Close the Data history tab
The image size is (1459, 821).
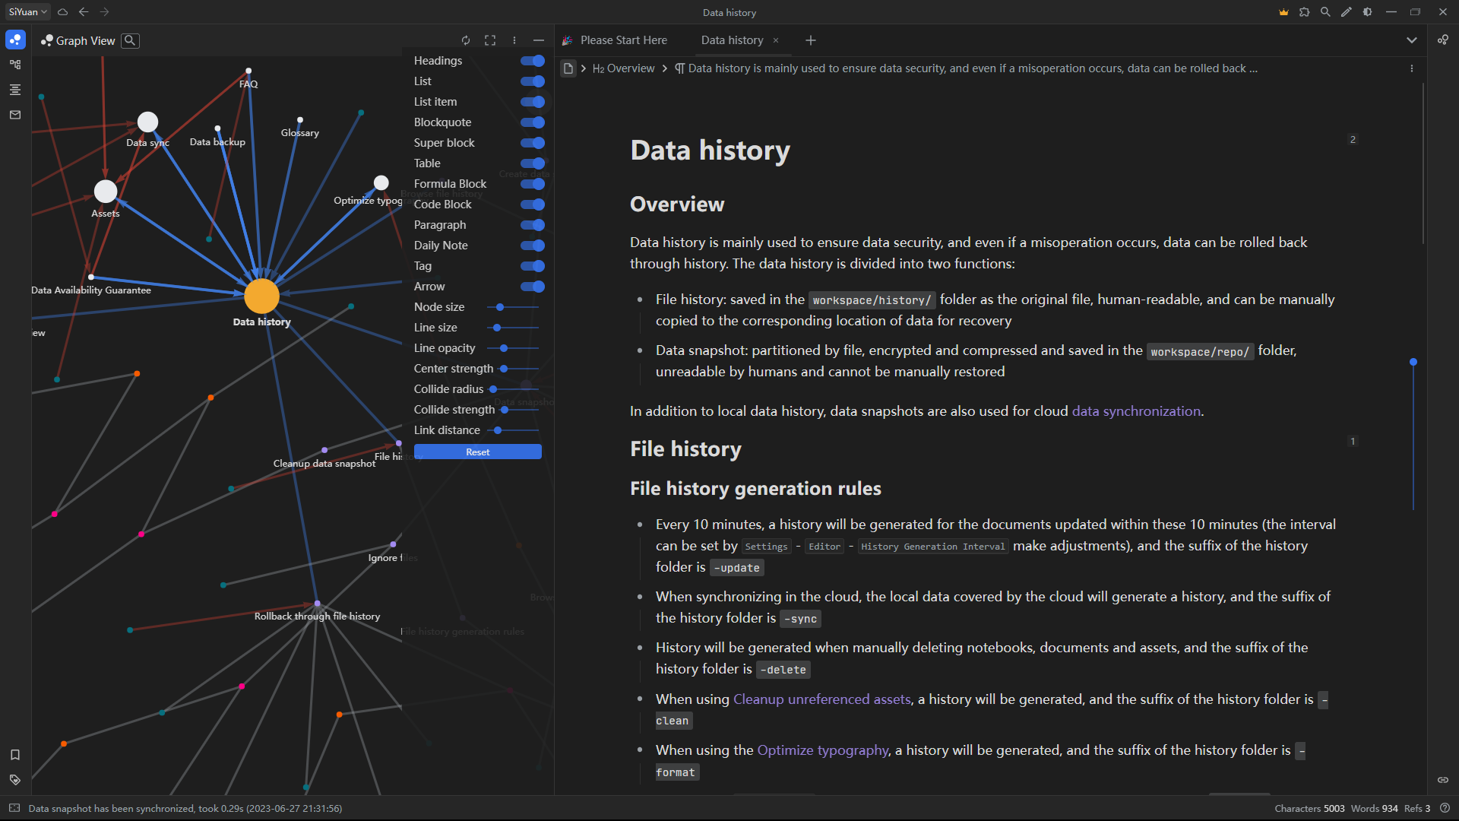click(x=776, y=40)
